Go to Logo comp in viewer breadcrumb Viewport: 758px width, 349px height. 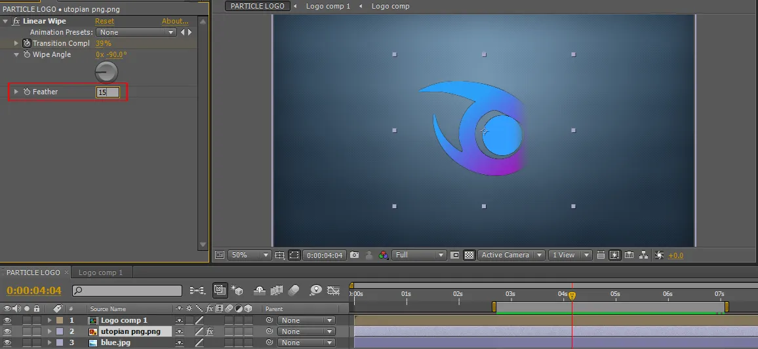[391, 6]
